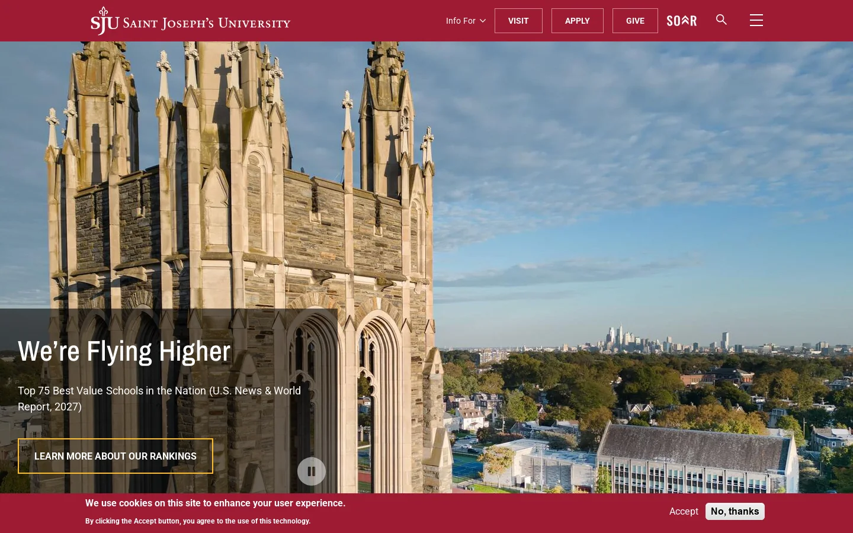Viewport: 853px width, 533px height.
Task: Open the hamburger main menu
Action: 756,20
